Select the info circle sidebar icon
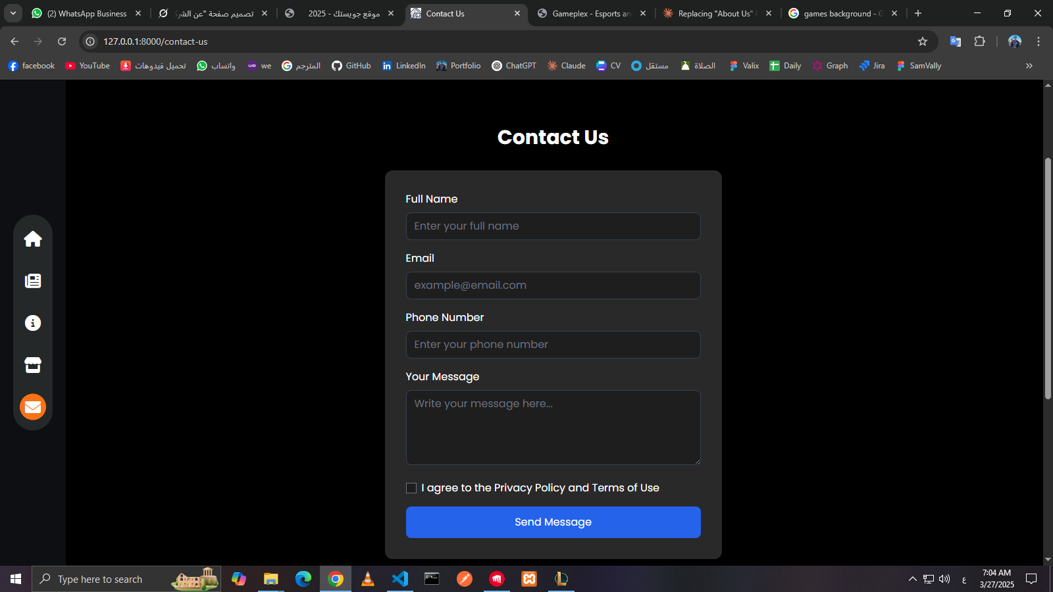The image size is (1053, 592). (33, 323)
